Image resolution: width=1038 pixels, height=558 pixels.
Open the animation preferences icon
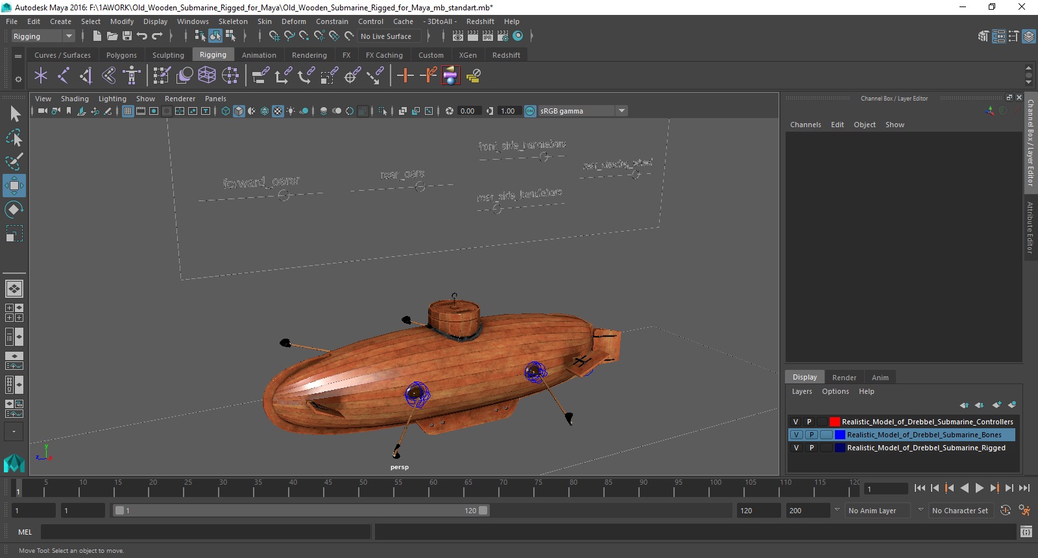point(1024,511)
